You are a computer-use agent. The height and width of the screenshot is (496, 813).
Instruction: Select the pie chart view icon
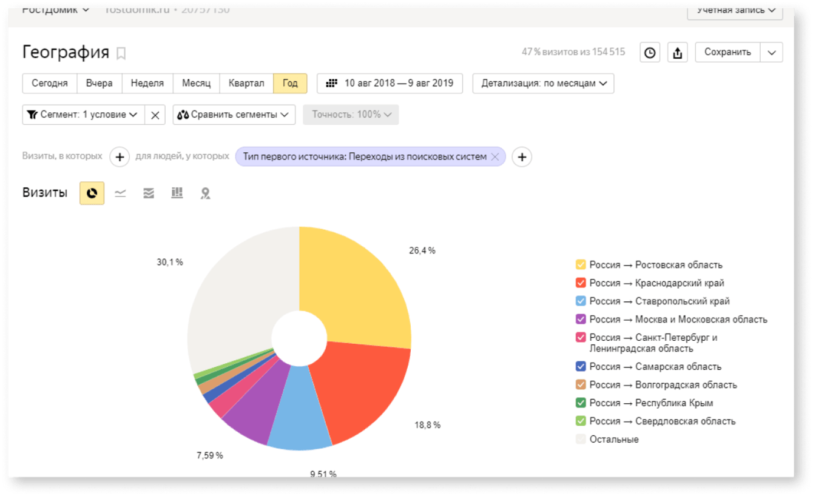(x=92, y=193)
